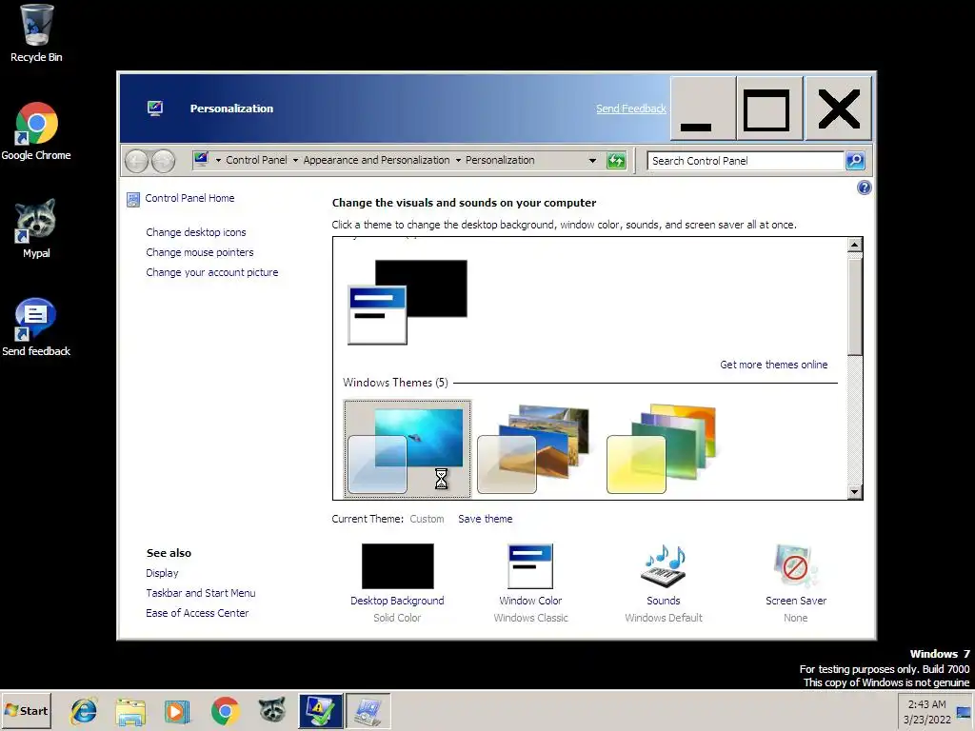Open Internet Explorer from the taskbar
975x731 pixels.
(84, 711)
